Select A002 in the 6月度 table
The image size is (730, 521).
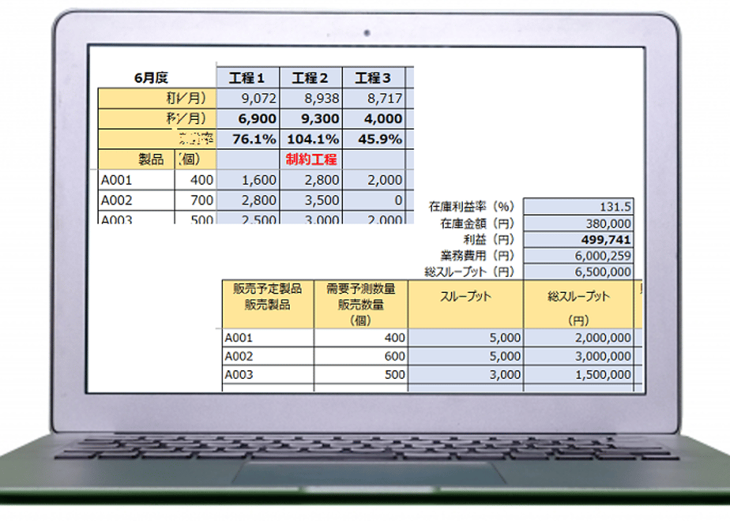(137, 201)
